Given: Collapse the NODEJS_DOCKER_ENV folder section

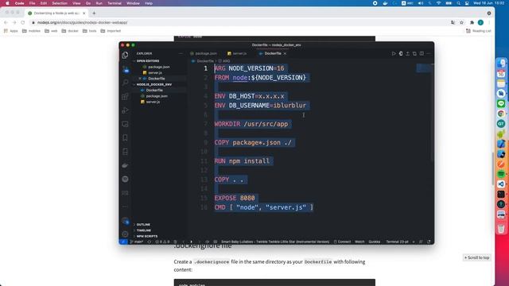Looking at the screenshot, I should (153, 84).
